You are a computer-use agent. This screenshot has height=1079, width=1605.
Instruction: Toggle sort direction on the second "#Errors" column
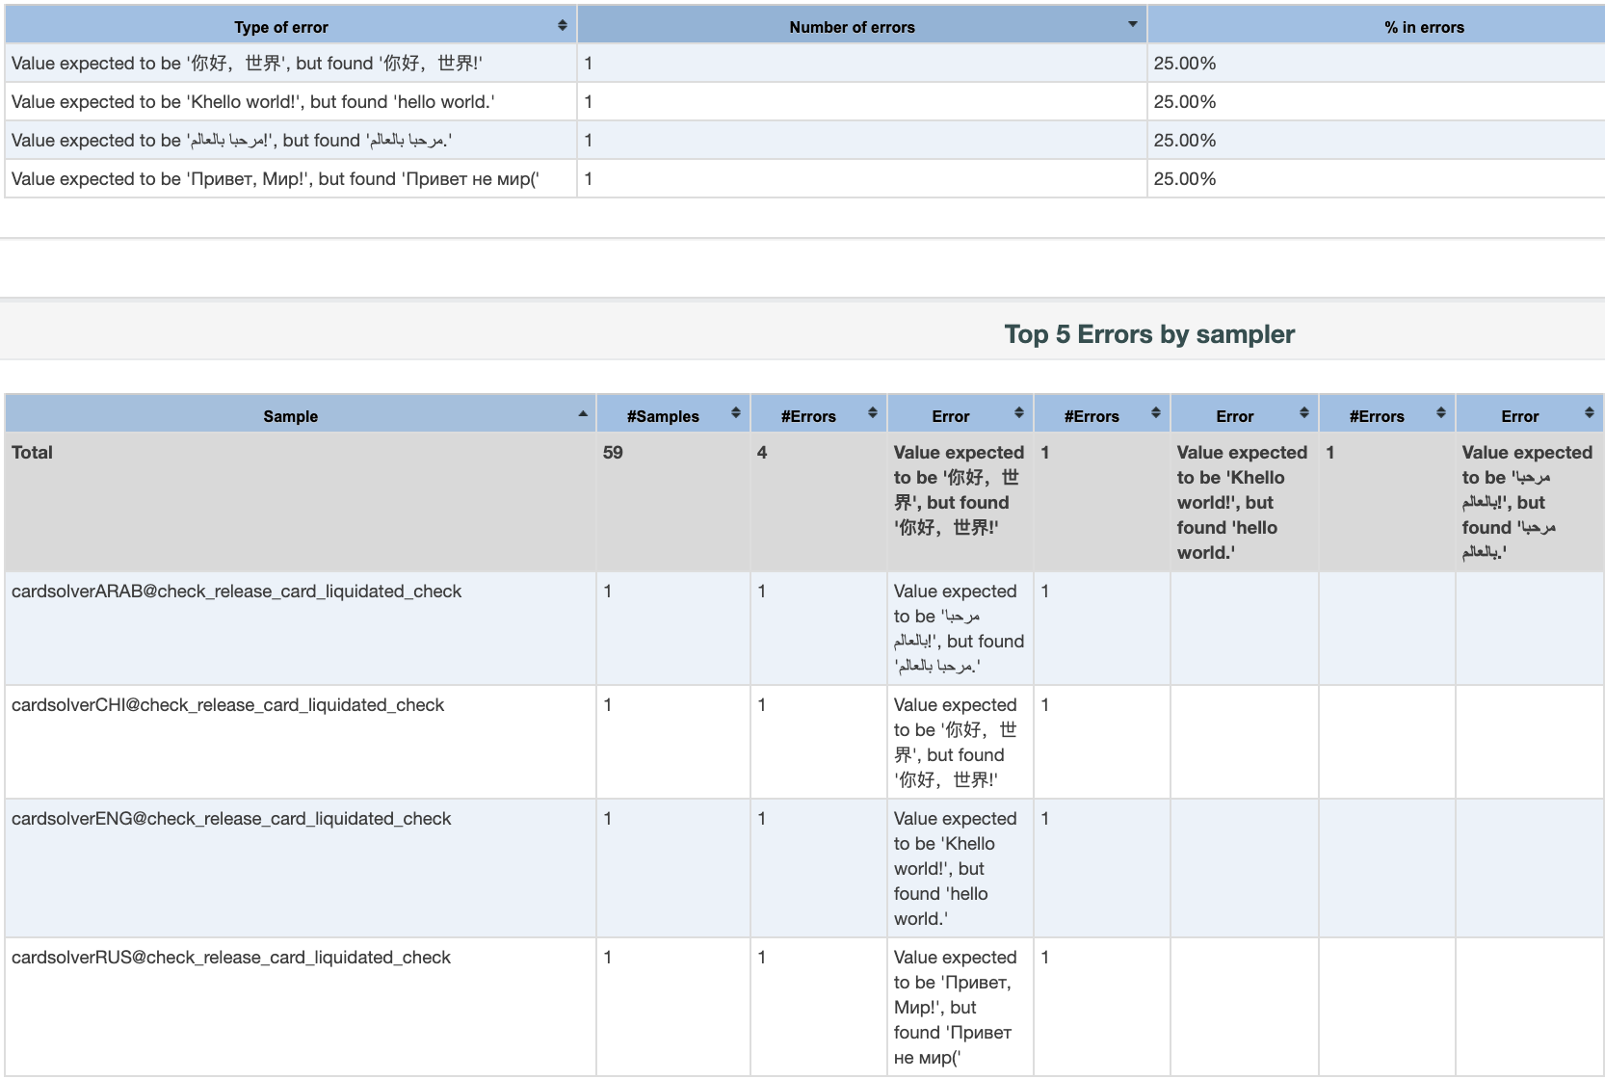click(x=1155, y=414)
